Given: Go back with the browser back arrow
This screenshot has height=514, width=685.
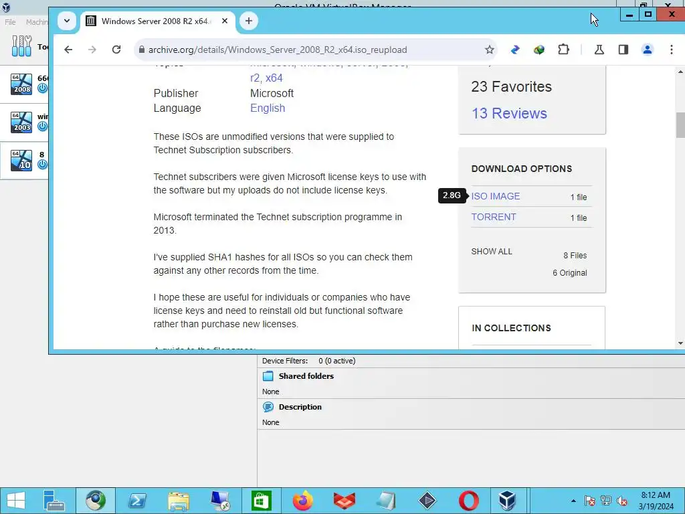Looking at the screenshot, I should point(68,50).
